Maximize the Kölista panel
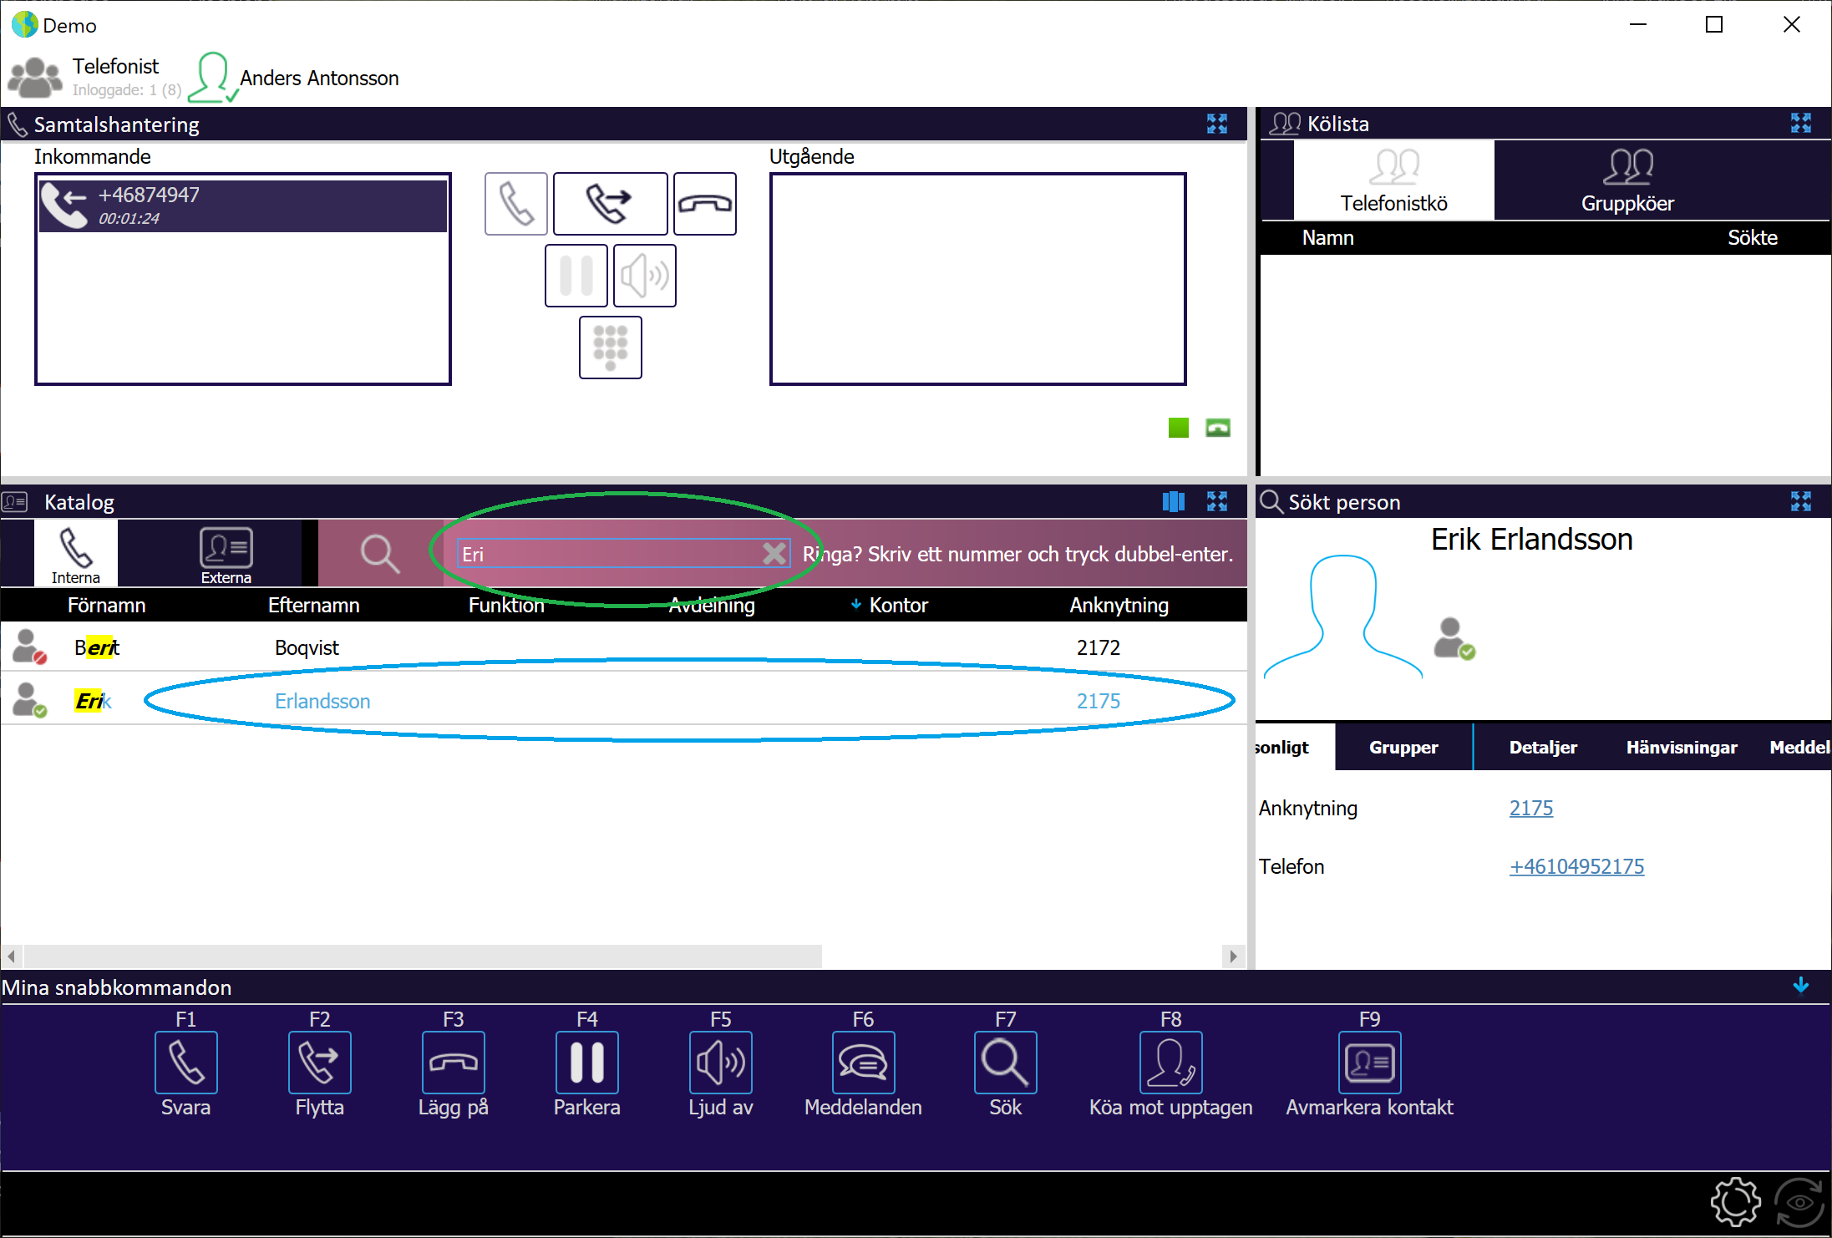1832x1238 pixels. [1801, 124]
